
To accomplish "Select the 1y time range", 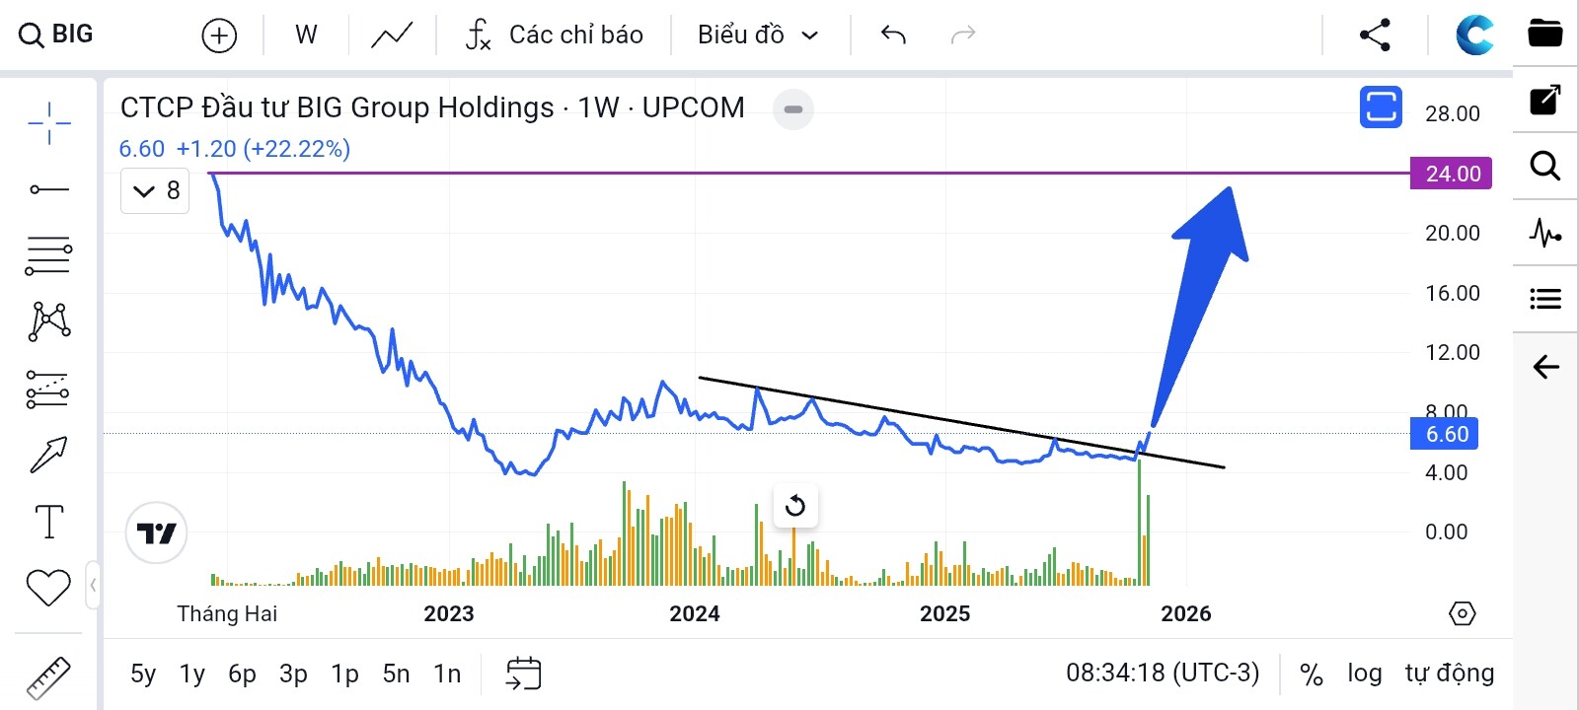I will (x=191, y=674).
